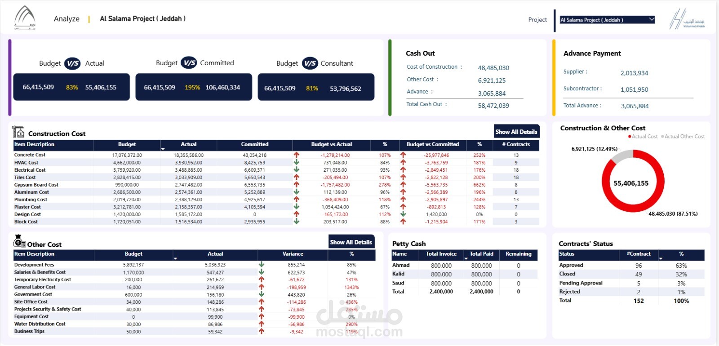The width and height of the screenshot is (719, 346).
Task: Click Show All Details for Construction Cost
Action: pos(516,132)
